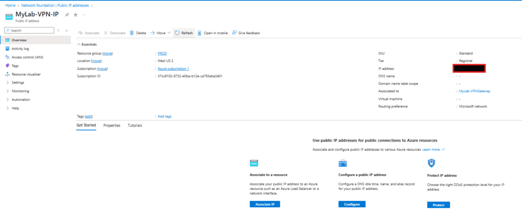This screenshot has width=522, height=223.
Task: Click the Delete trash icon
Action: 132,33
